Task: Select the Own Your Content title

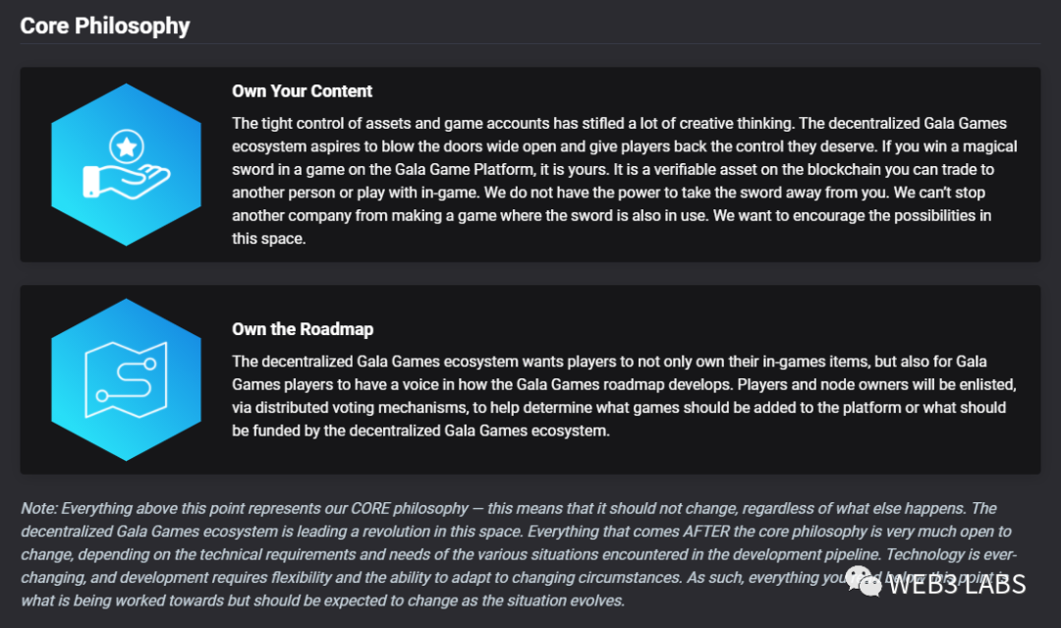Action: tap(302, 91)
